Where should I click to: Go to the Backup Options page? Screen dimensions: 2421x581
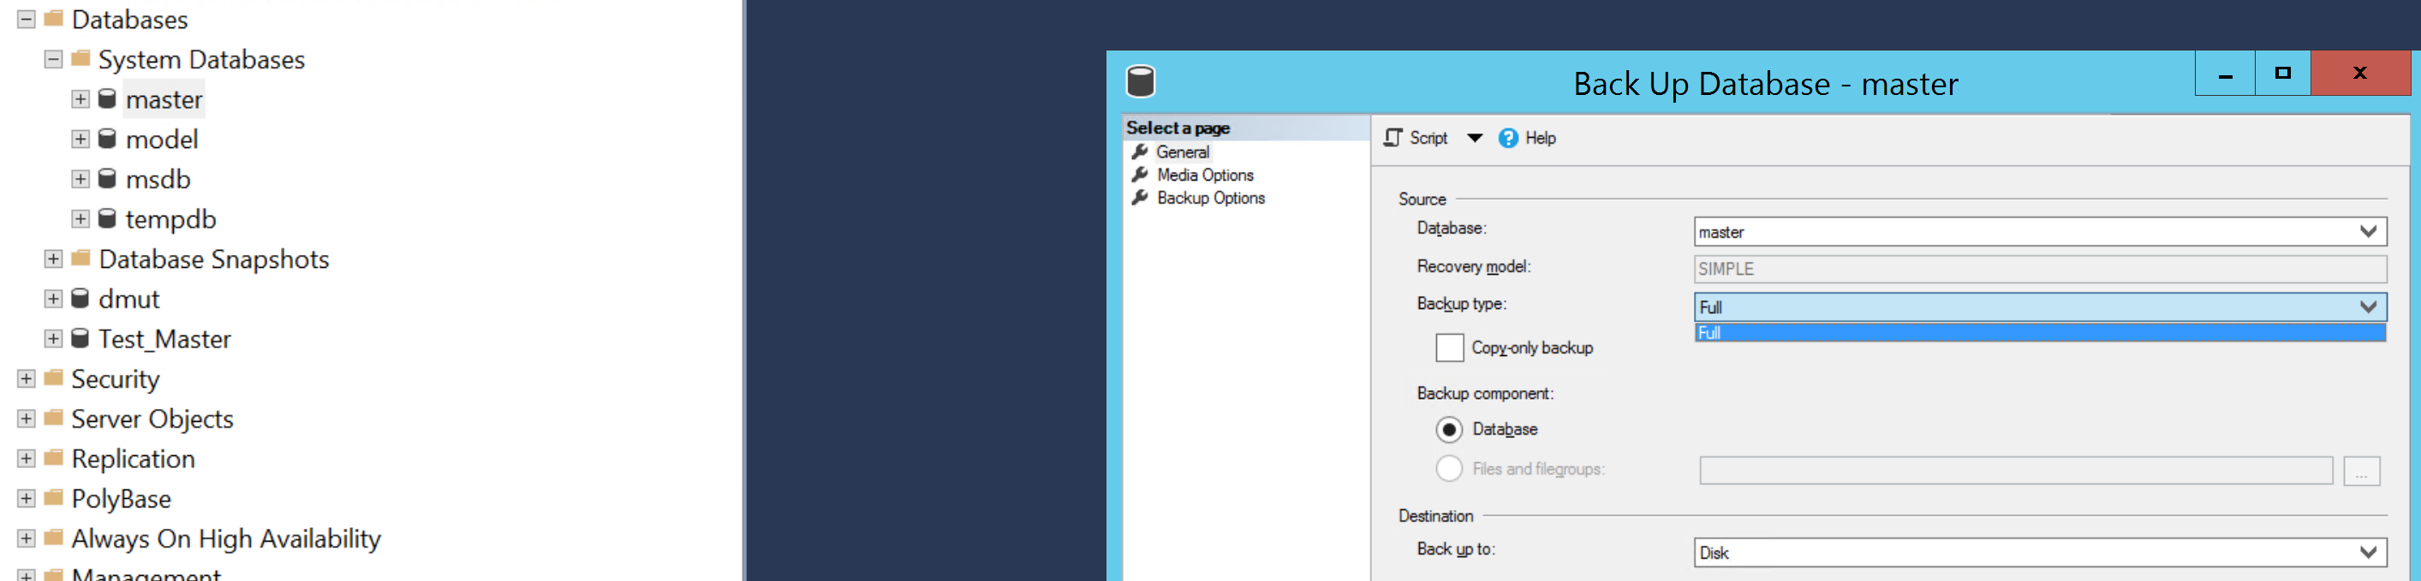click(1211, 197)
